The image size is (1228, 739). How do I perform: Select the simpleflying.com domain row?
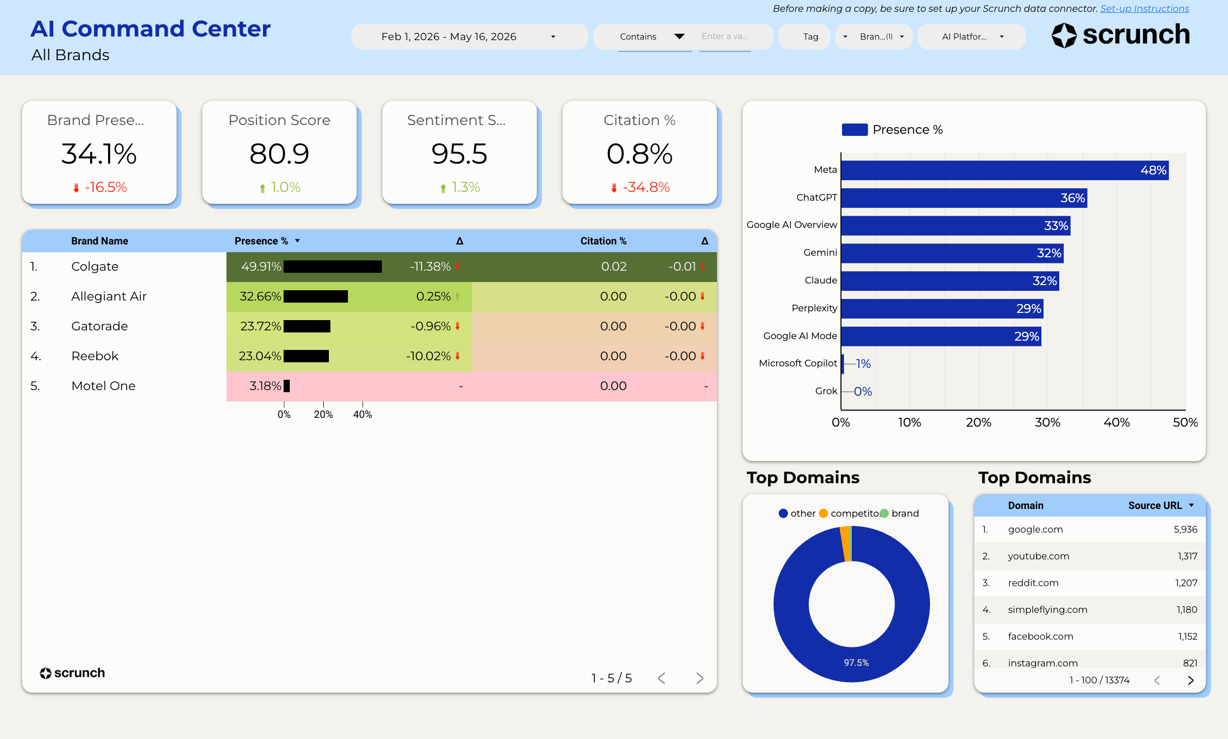click(1090, 610)
